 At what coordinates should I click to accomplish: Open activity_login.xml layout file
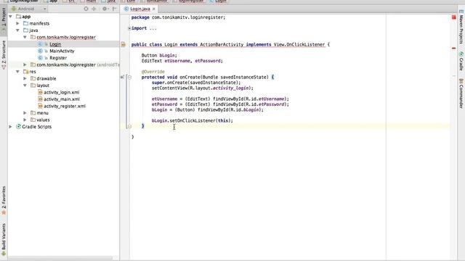(x=61, y=92)
